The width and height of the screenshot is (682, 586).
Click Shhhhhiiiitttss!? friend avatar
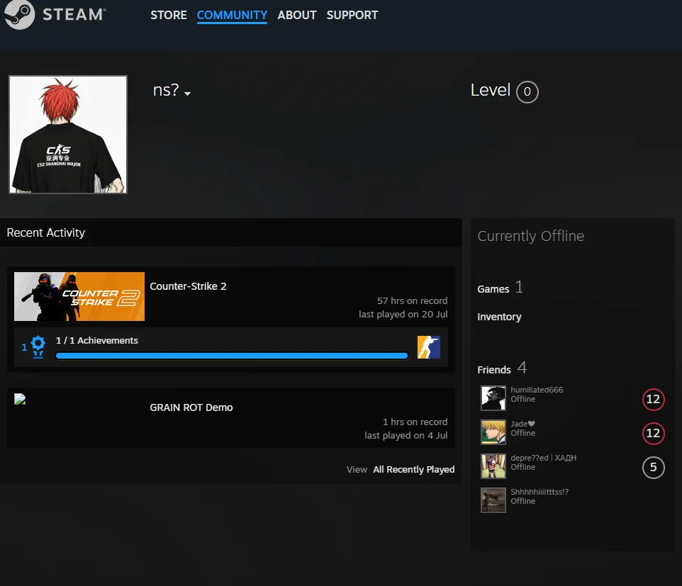point(493,500)
